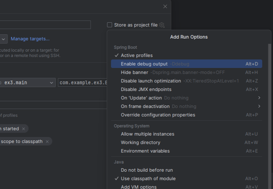Remove the 'started' option chip
The image size is (273, 189).
[23, 129]
